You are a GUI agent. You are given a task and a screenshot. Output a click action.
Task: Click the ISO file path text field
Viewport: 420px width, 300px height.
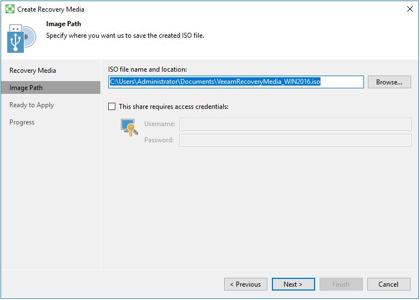click(236, 82)
